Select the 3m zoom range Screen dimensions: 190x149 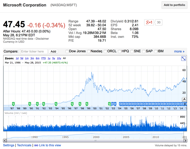click(x=32, y=58)
